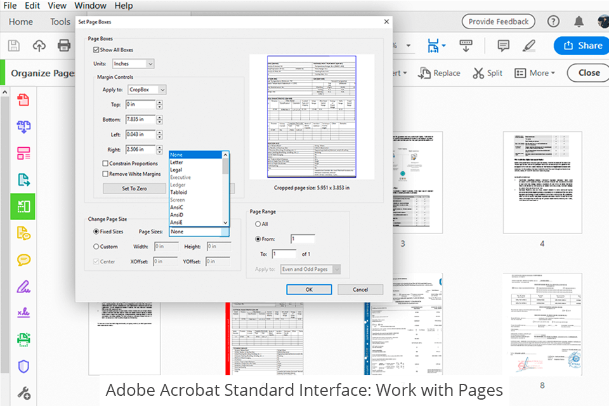Select the From page range radio button
609x406 pixels.
point(258,239)
